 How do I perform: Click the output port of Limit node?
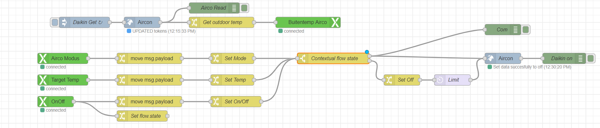(470, 80)
